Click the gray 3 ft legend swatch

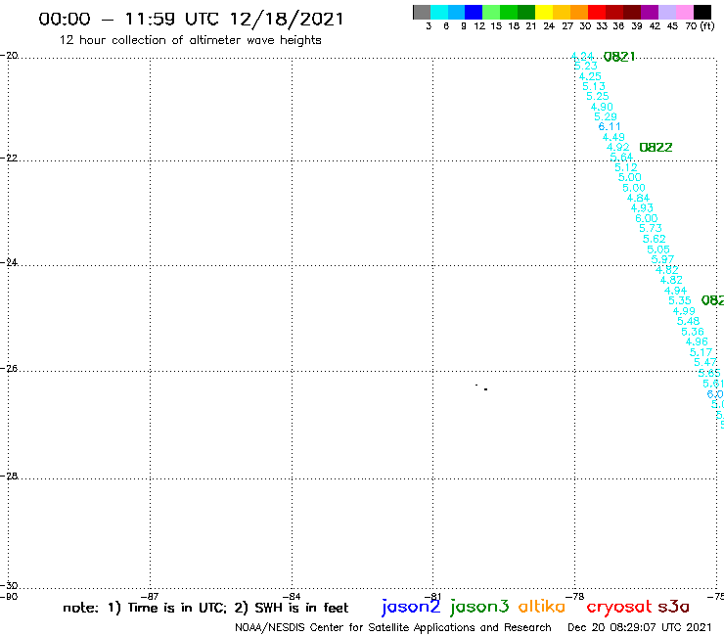422,12
